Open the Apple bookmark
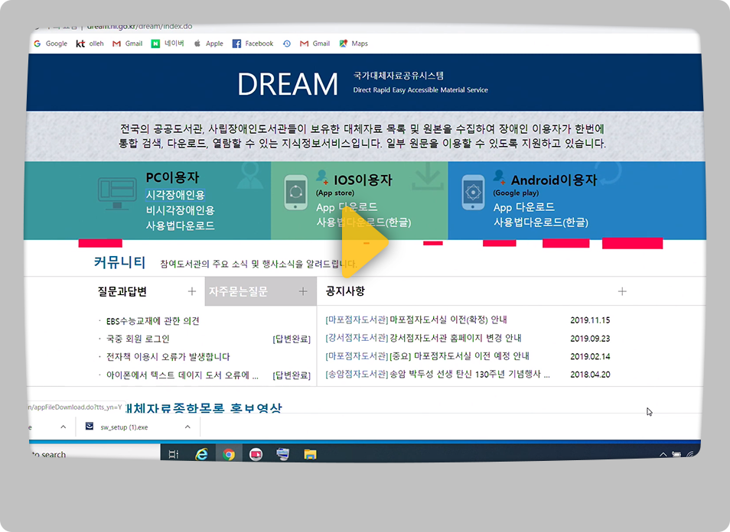 [x=208, y=44]
